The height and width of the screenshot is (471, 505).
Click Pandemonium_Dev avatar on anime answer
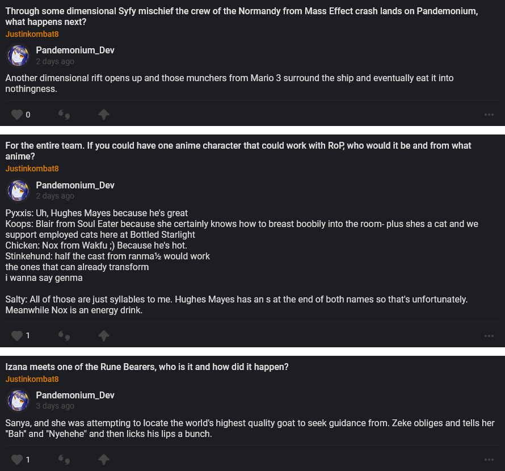18,191
